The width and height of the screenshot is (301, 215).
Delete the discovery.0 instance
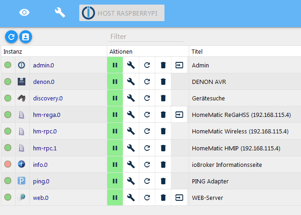click(163, 98)
